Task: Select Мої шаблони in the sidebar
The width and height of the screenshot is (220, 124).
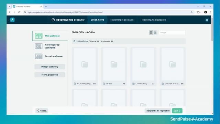Action: tap(50, 36)
